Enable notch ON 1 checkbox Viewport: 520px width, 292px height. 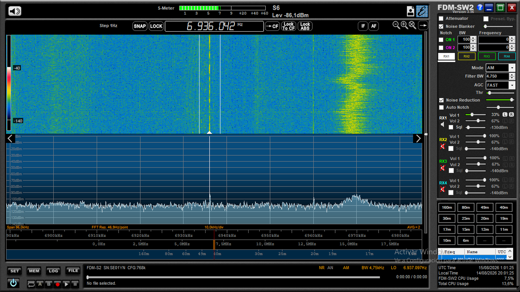tap(441, 40)
